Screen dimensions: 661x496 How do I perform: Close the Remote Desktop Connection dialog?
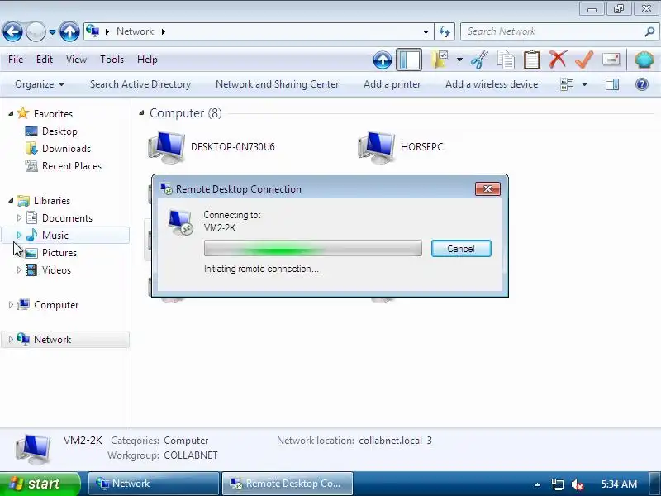pos(487,188)
